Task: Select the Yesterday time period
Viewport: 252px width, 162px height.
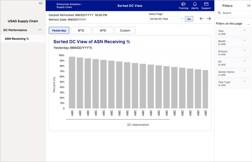Action: pyautogui.click(x=59, y=30)
